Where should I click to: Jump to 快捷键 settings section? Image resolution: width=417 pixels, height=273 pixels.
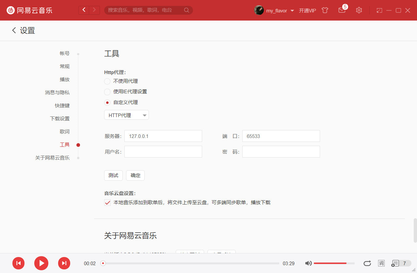click(x=62, y=106)
